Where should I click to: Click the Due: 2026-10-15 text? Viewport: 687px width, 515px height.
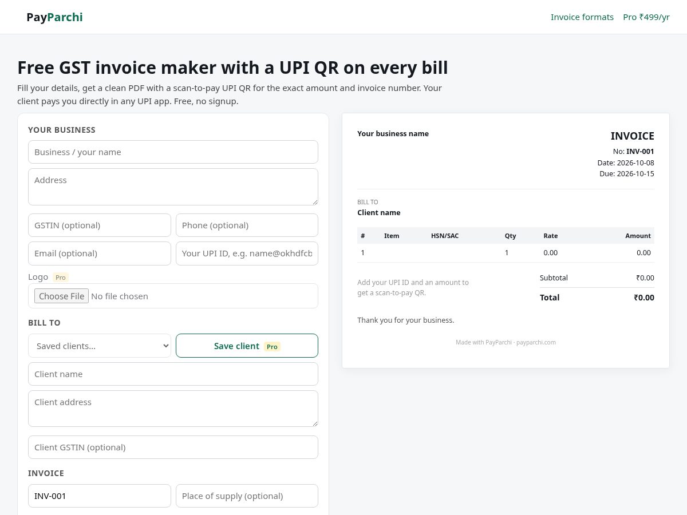[627, 173]
